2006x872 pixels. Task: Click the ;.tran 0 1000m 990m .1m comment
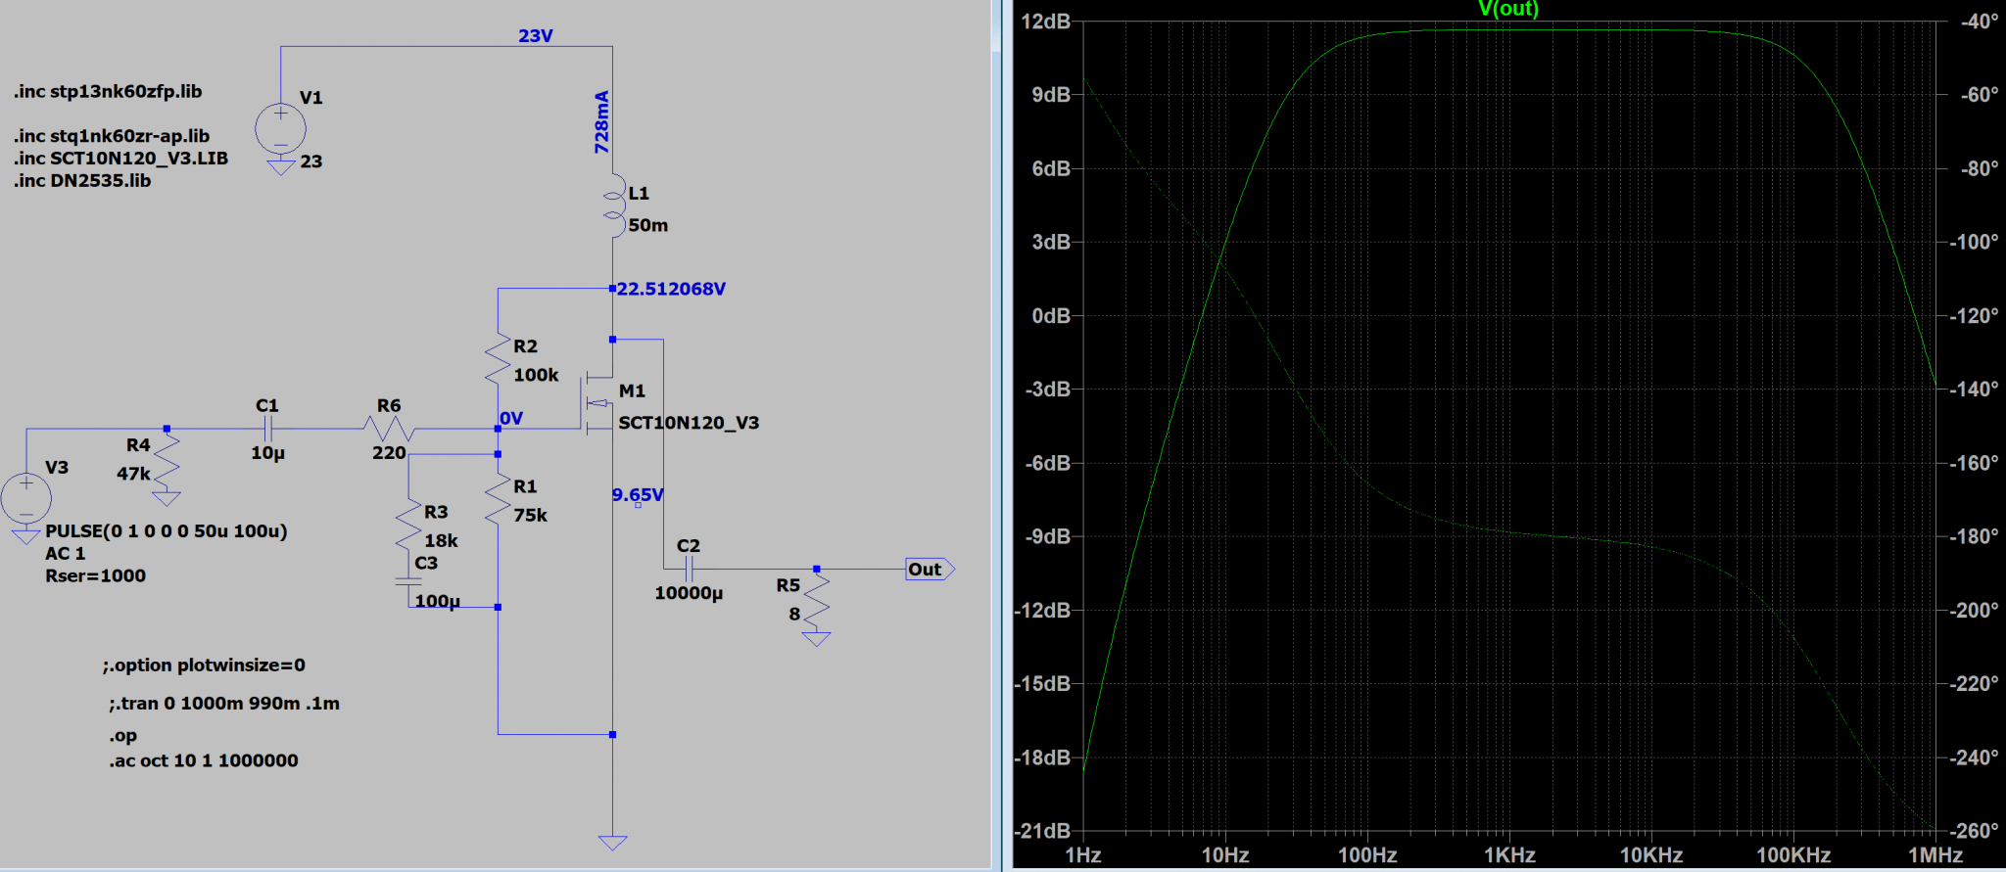tap(224, 704)
